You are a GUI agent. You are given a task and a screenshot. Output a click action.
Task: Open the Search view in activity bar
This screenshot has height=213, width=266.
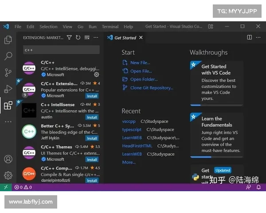(8, 56)
